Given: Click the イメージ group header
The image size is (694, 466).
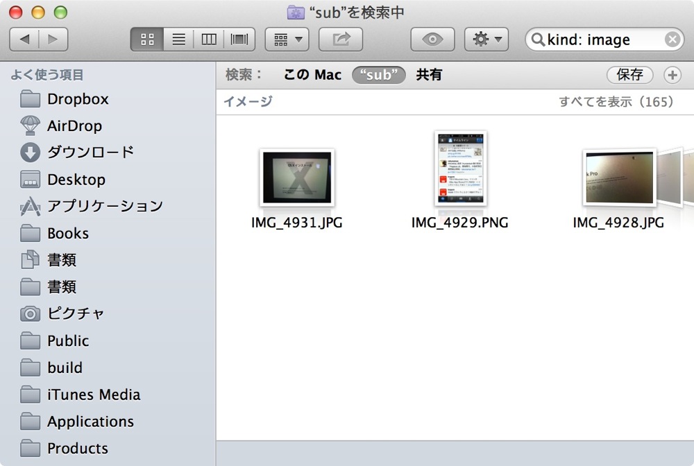Looking at the screenshot, I should click(248, 102).
